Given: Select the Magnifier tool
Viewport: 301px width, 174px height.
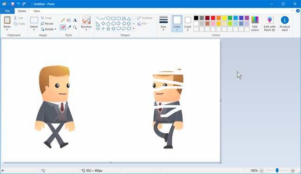Looking at the screenshot, I should point(75,27).
